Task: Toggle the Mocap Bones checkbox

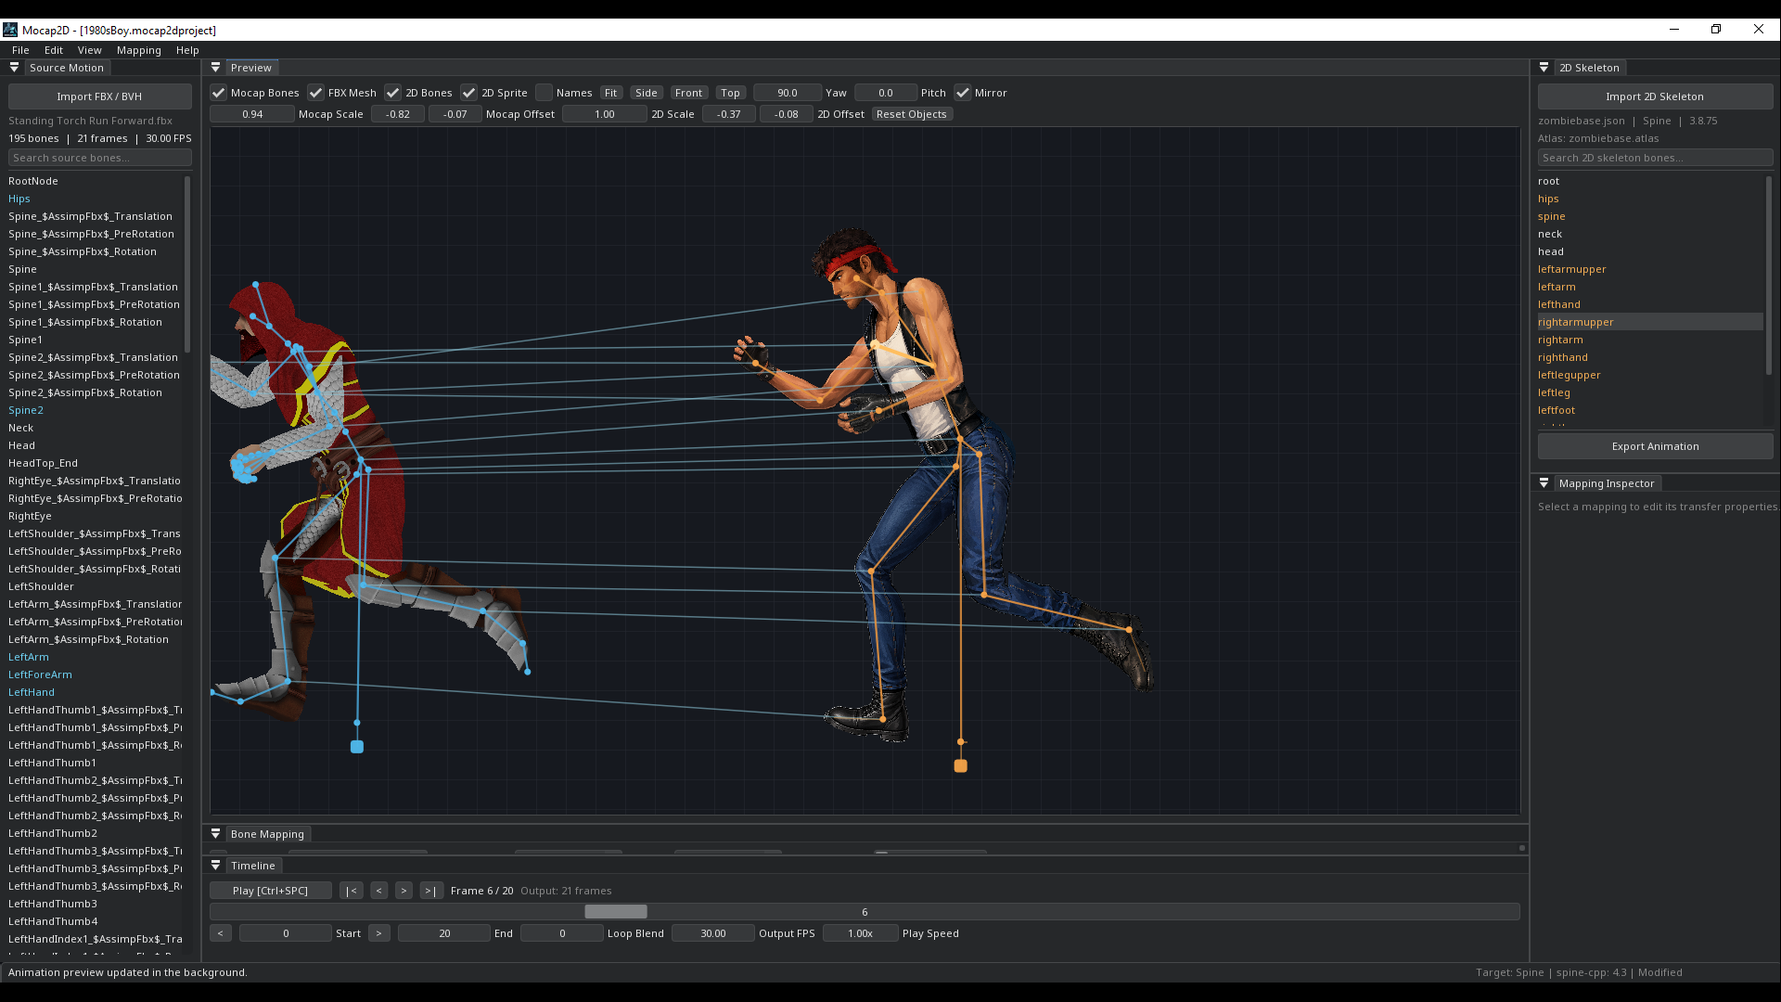Action: pos(219,93)
